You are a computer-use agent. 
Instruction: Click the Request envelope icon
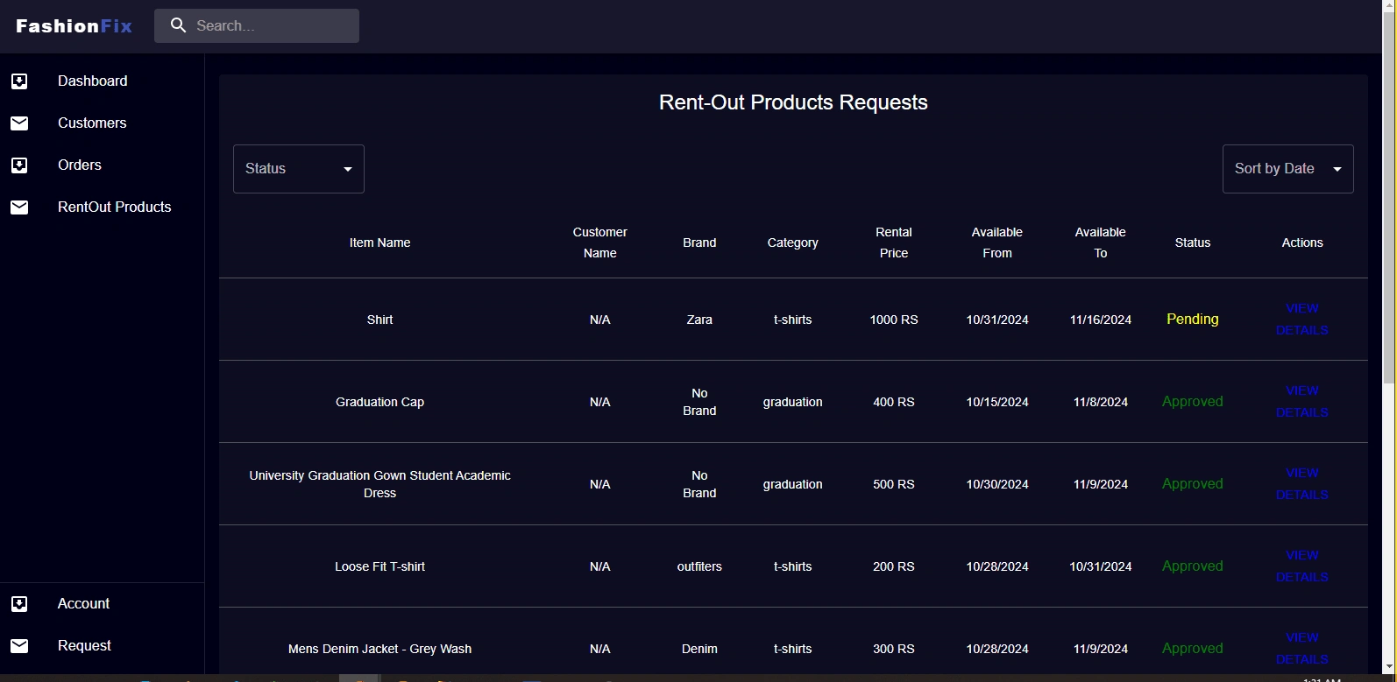point(19,646)
